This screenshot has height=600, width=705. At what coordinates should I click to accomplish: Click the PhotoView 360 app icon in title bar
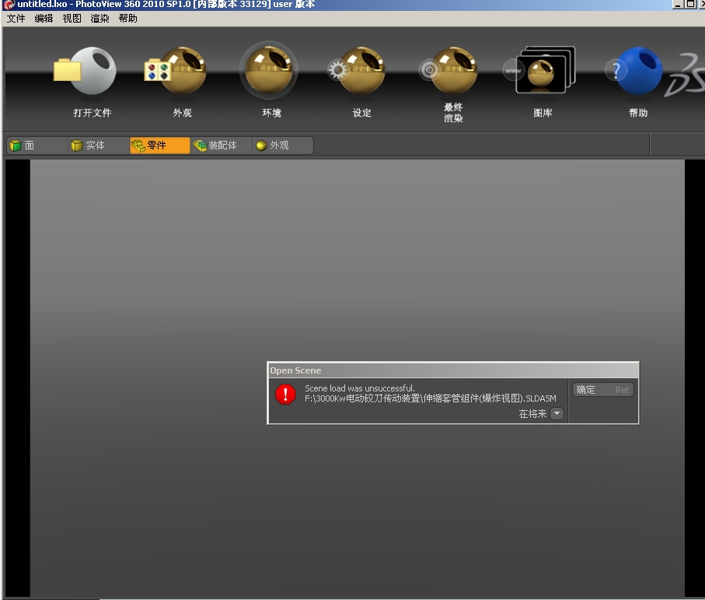tap(9, 5)
